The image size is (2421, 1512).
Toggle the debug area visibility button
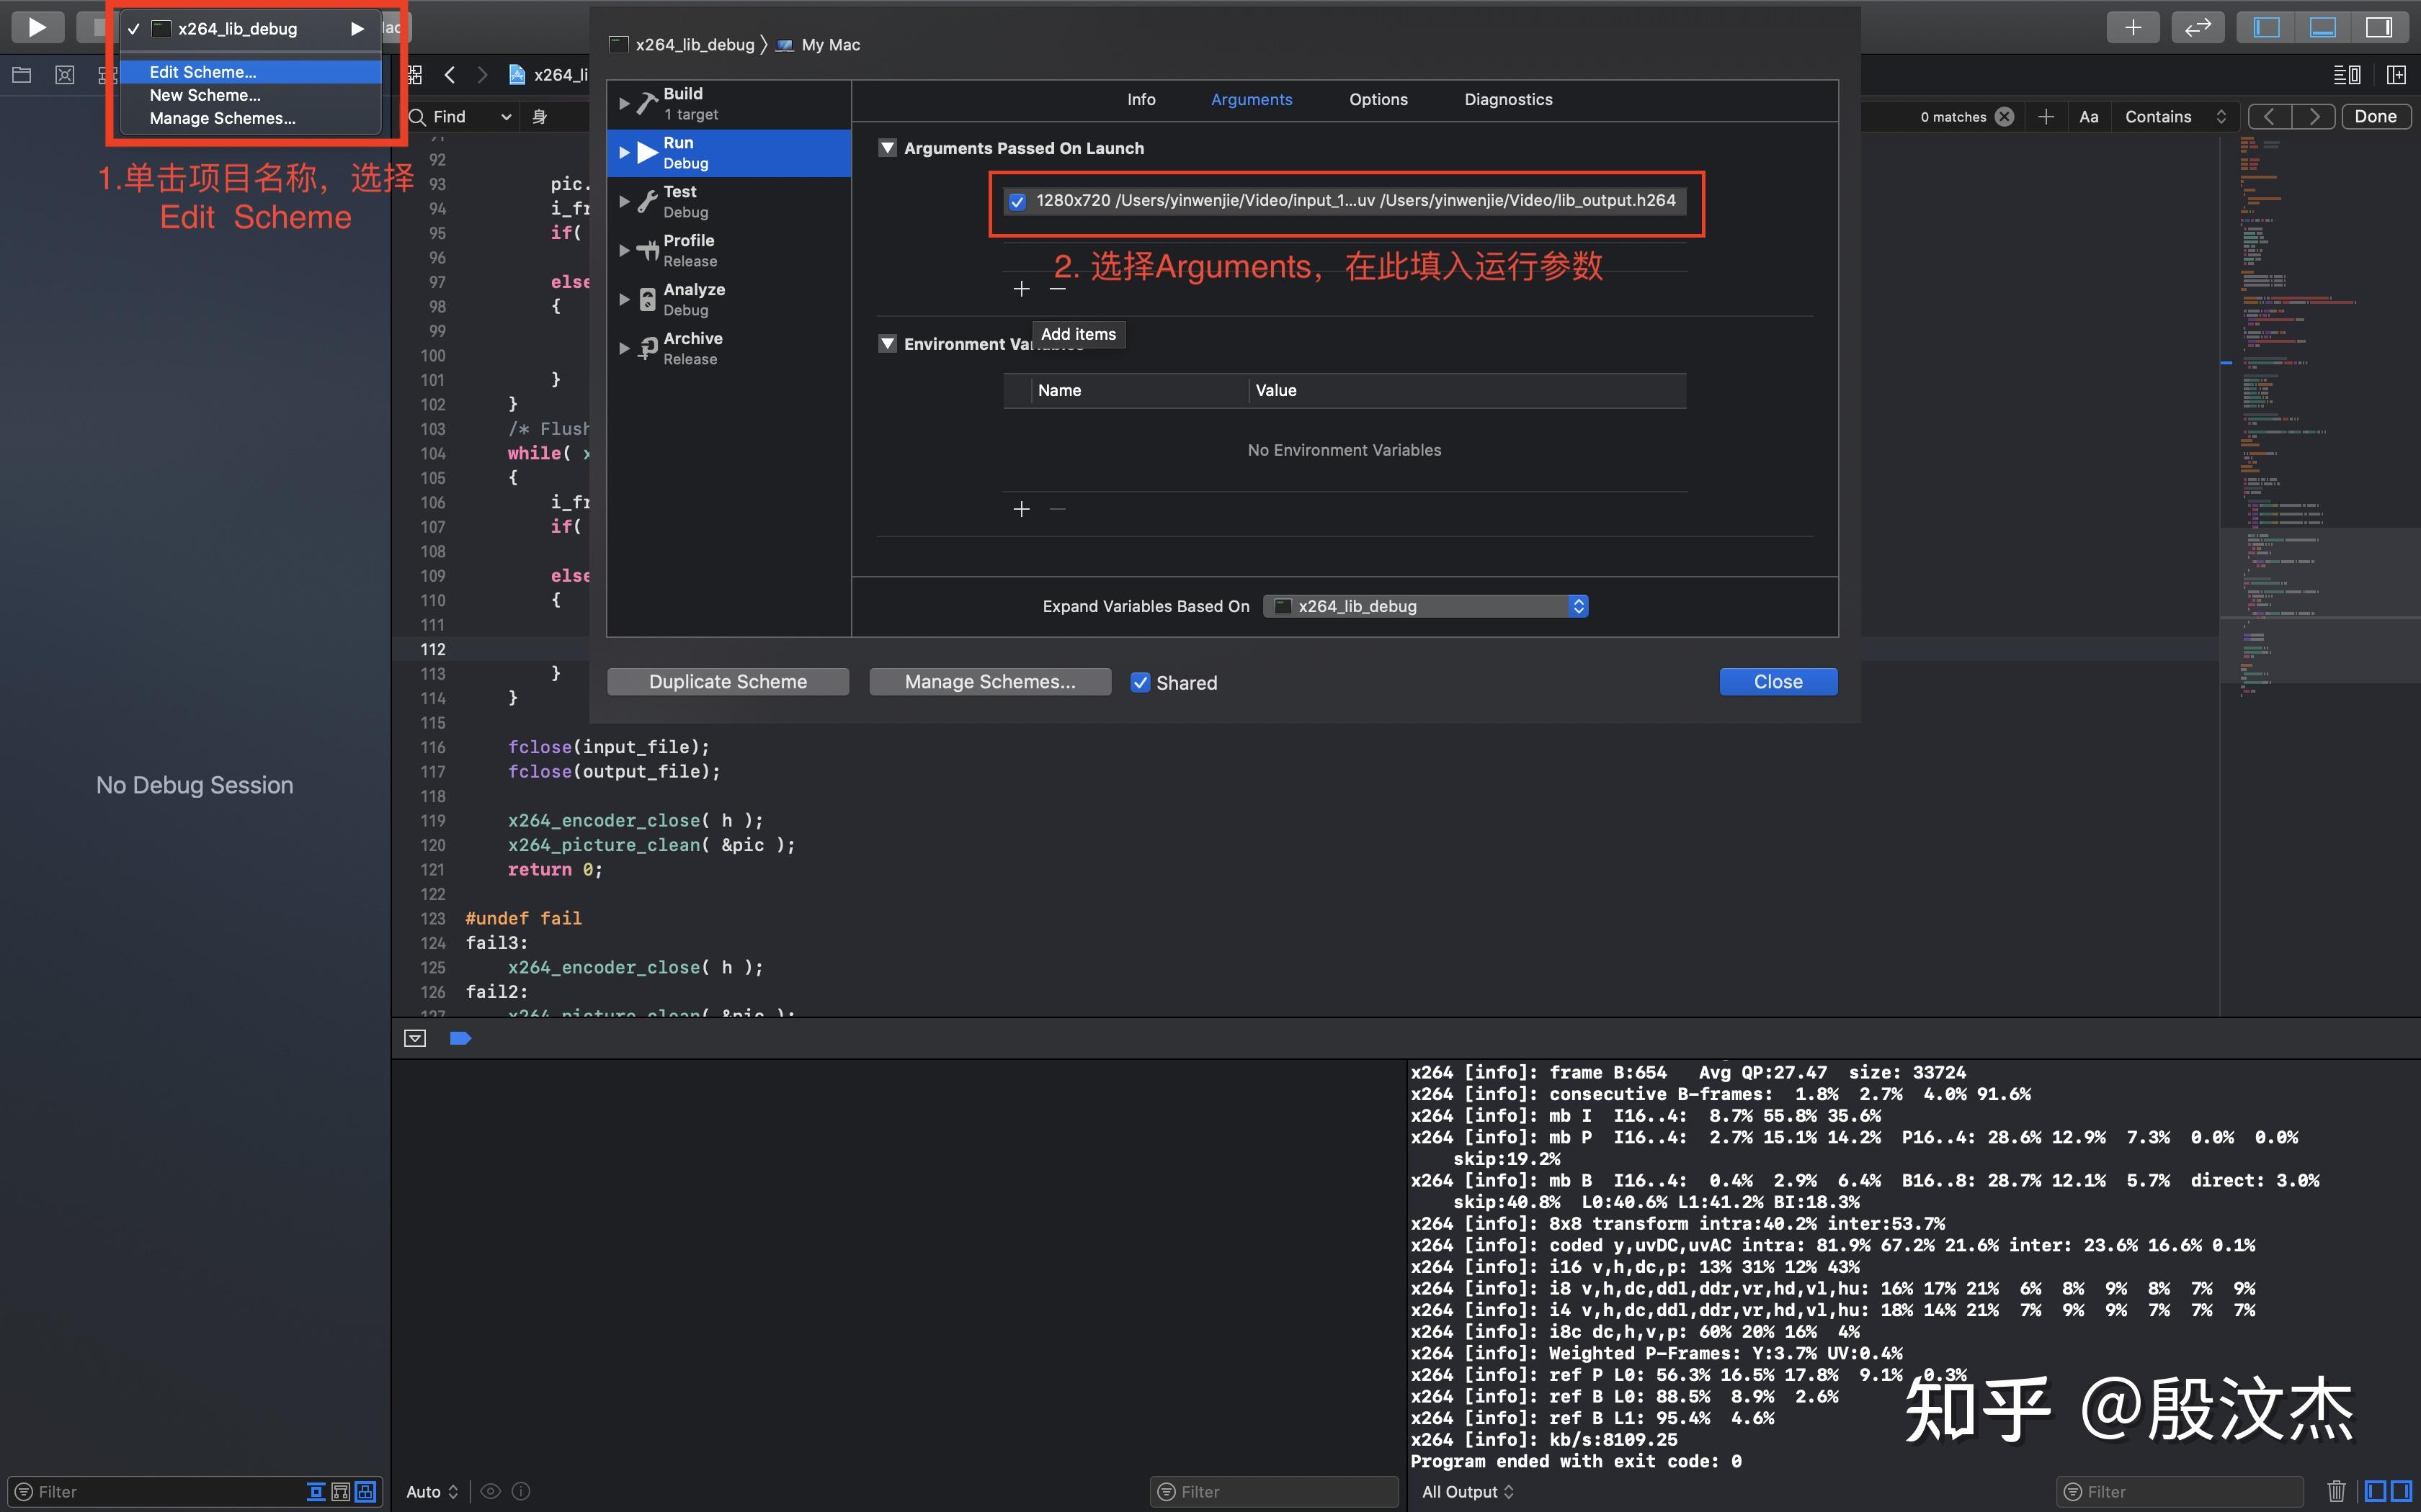2322,27
